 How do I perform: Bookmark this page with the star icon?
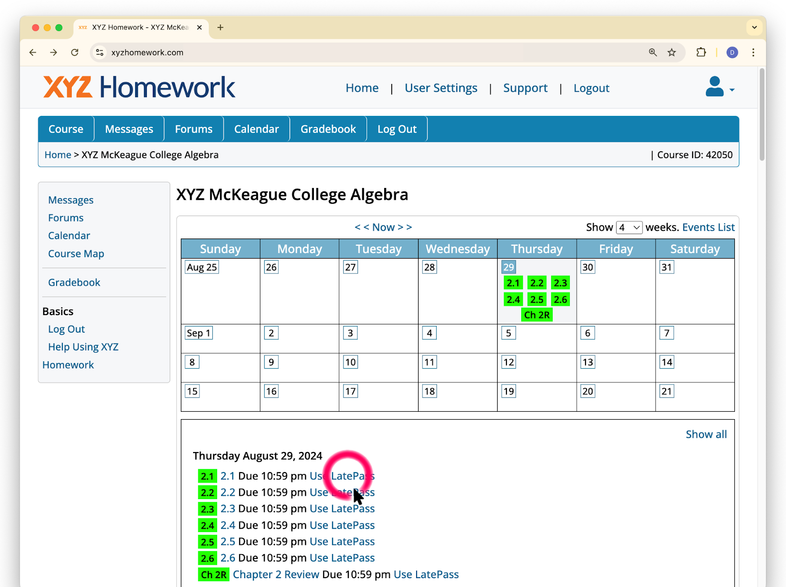pyautogui.click(x=672, y=53)
